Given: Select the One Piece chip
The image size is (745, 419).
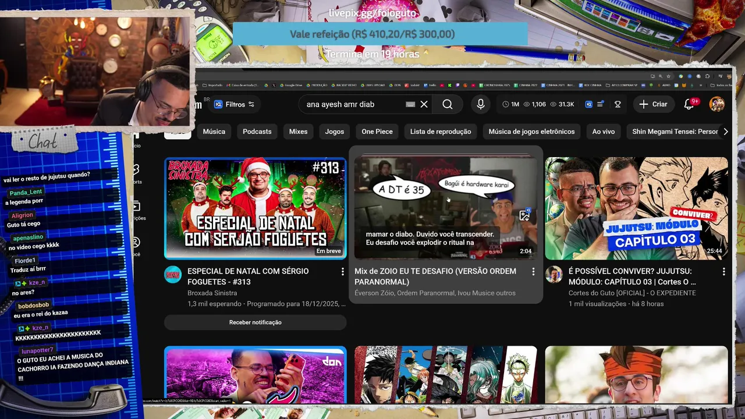Looking at the screenshot, I should [x=377, y=132].
